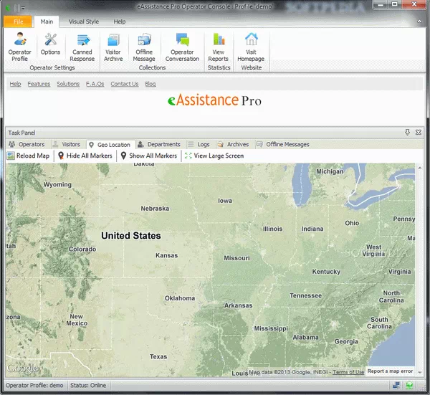
Task: Pin the Task Panel with pushpin icon
Action: pyautogui.click(x=408, y=133)
